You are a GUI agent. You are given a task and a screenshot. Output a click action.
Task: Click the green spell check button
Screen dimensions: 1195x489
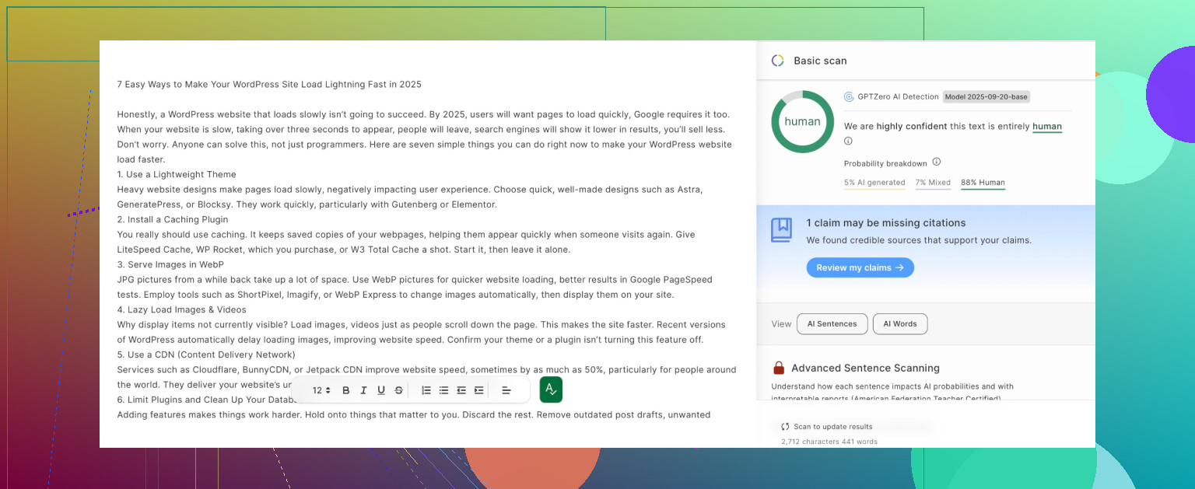pos(551,389)
